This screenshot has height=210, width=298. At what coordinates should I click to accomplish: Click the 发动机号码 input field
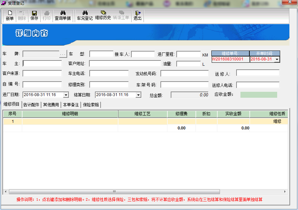(185, 73)
